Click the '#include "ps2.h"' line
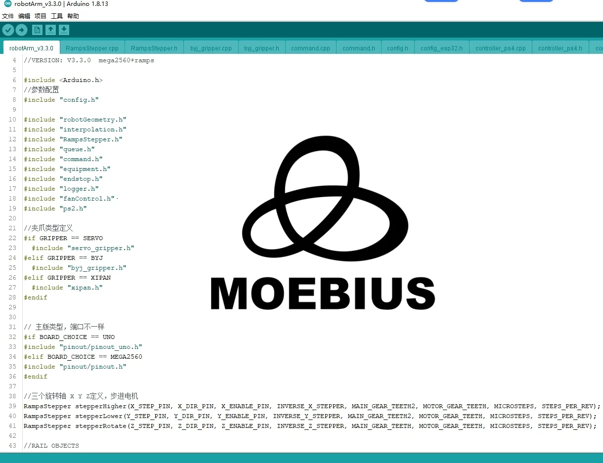This screenshot has width=603, height=463. coord(55,209)
